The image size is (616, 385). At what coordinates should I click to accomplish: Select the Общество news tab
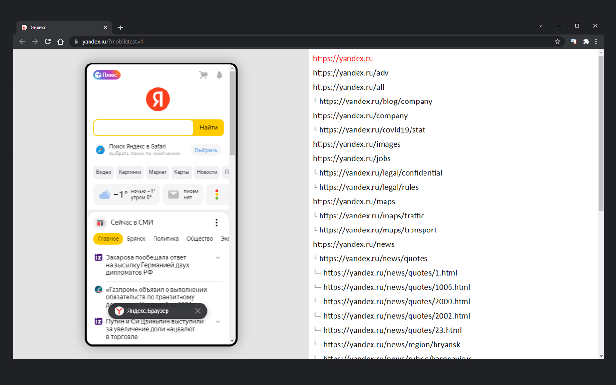[200, 239]
